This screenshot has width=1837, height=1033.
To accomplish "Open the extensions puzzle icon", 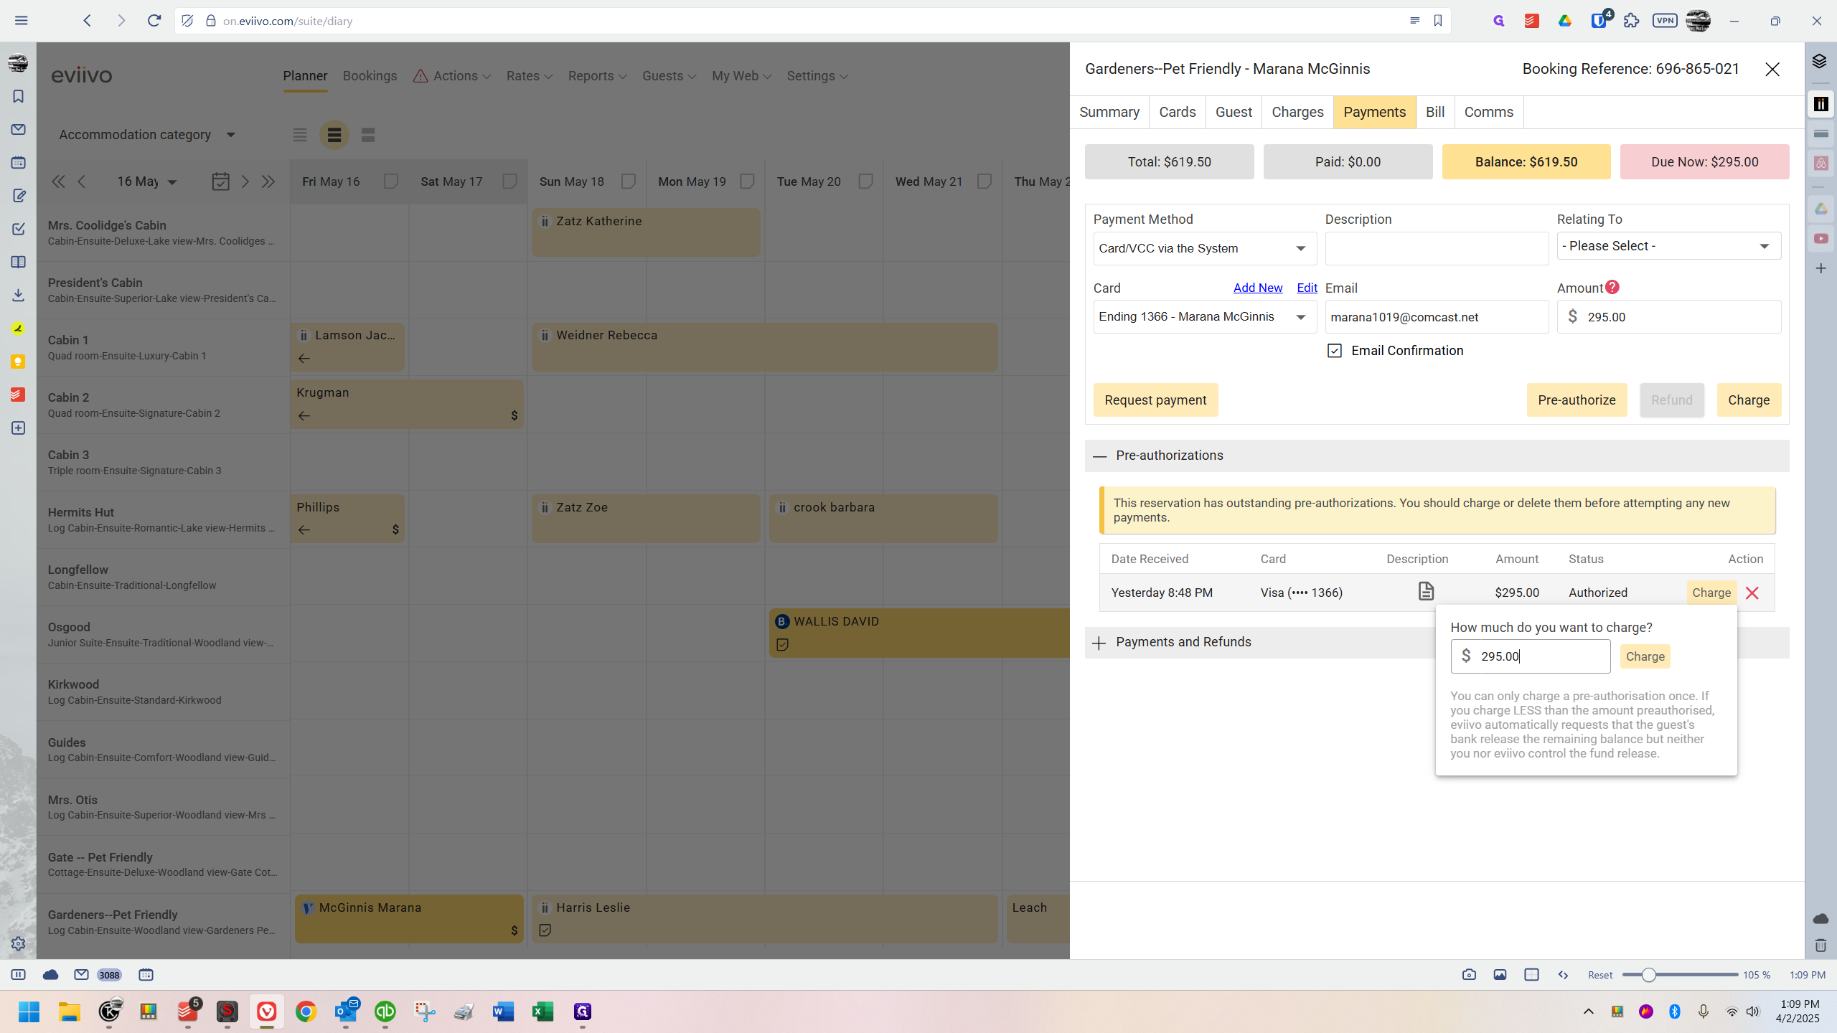I will 1632,21.
